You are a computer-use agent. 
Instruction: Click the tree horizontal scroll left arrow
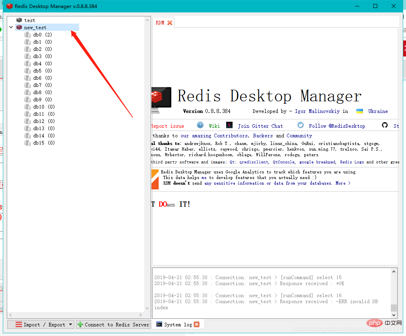click(10, 315)
